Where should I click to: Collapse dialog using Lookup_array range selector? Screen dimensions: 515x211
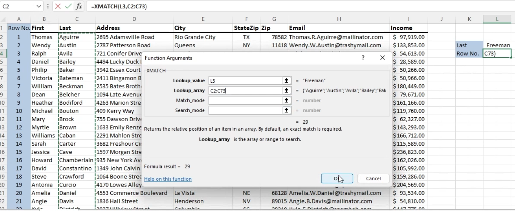click(x=286, y=91)
